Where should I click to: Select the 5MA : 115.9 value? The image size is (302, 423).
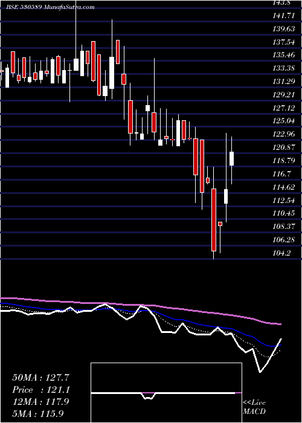click(x=38, y=413)
